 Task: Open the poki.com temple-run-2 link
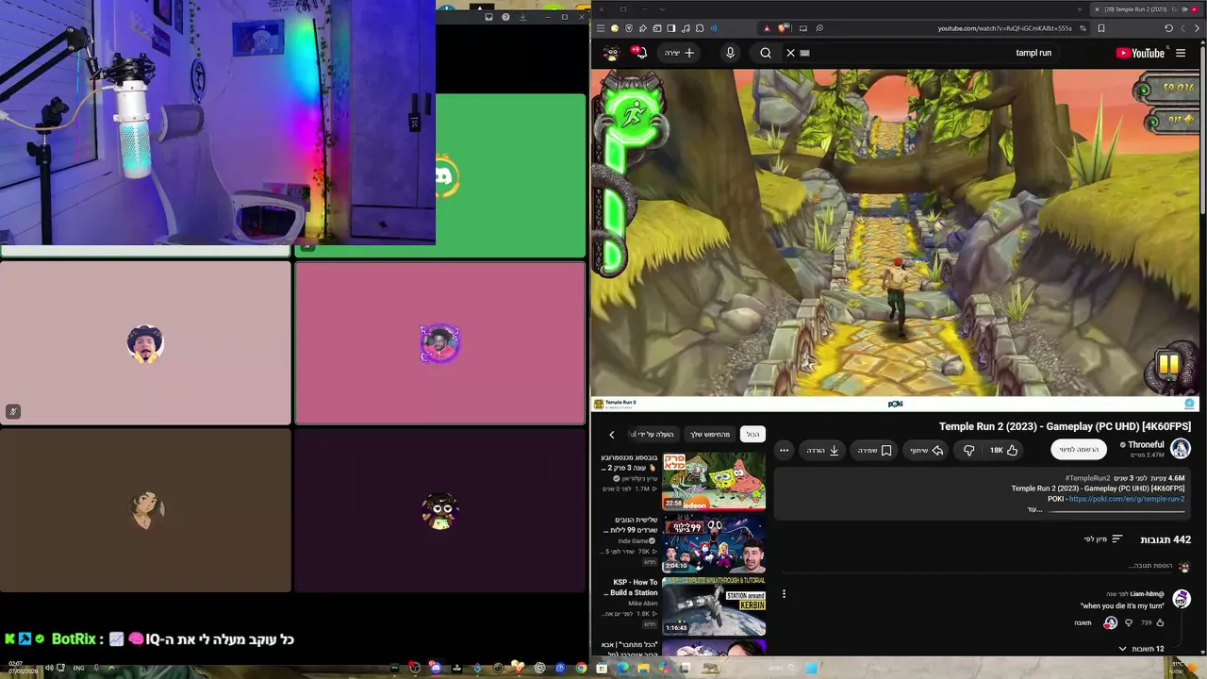pyautogui.click(x=1127, y=499)
